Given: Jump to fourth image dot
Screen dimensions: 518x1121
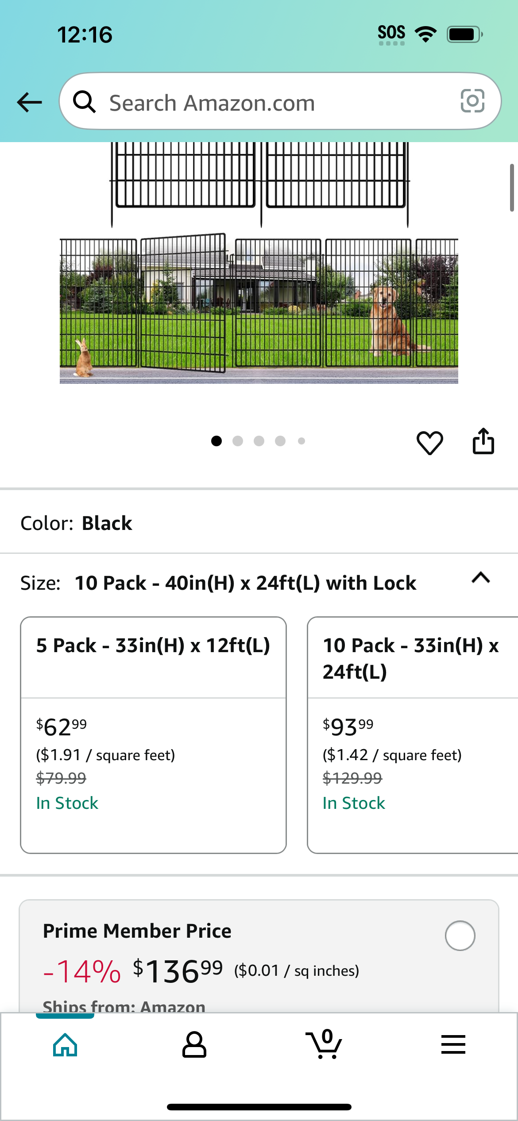Looking at the screenshot, I should 280,441.
